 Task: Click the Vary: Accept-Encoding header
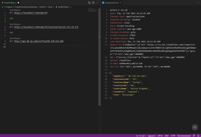coord(122,26)
